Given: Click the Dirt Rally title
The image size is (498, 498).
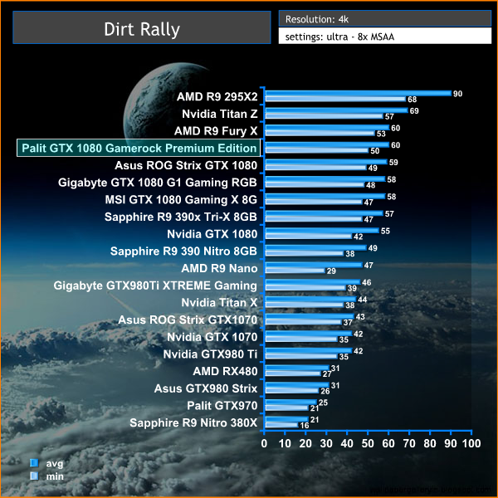Looking at the screenshot, I should coord(142,29).
